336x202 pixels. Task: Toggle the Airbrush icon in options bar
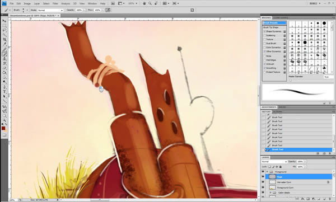108,10
